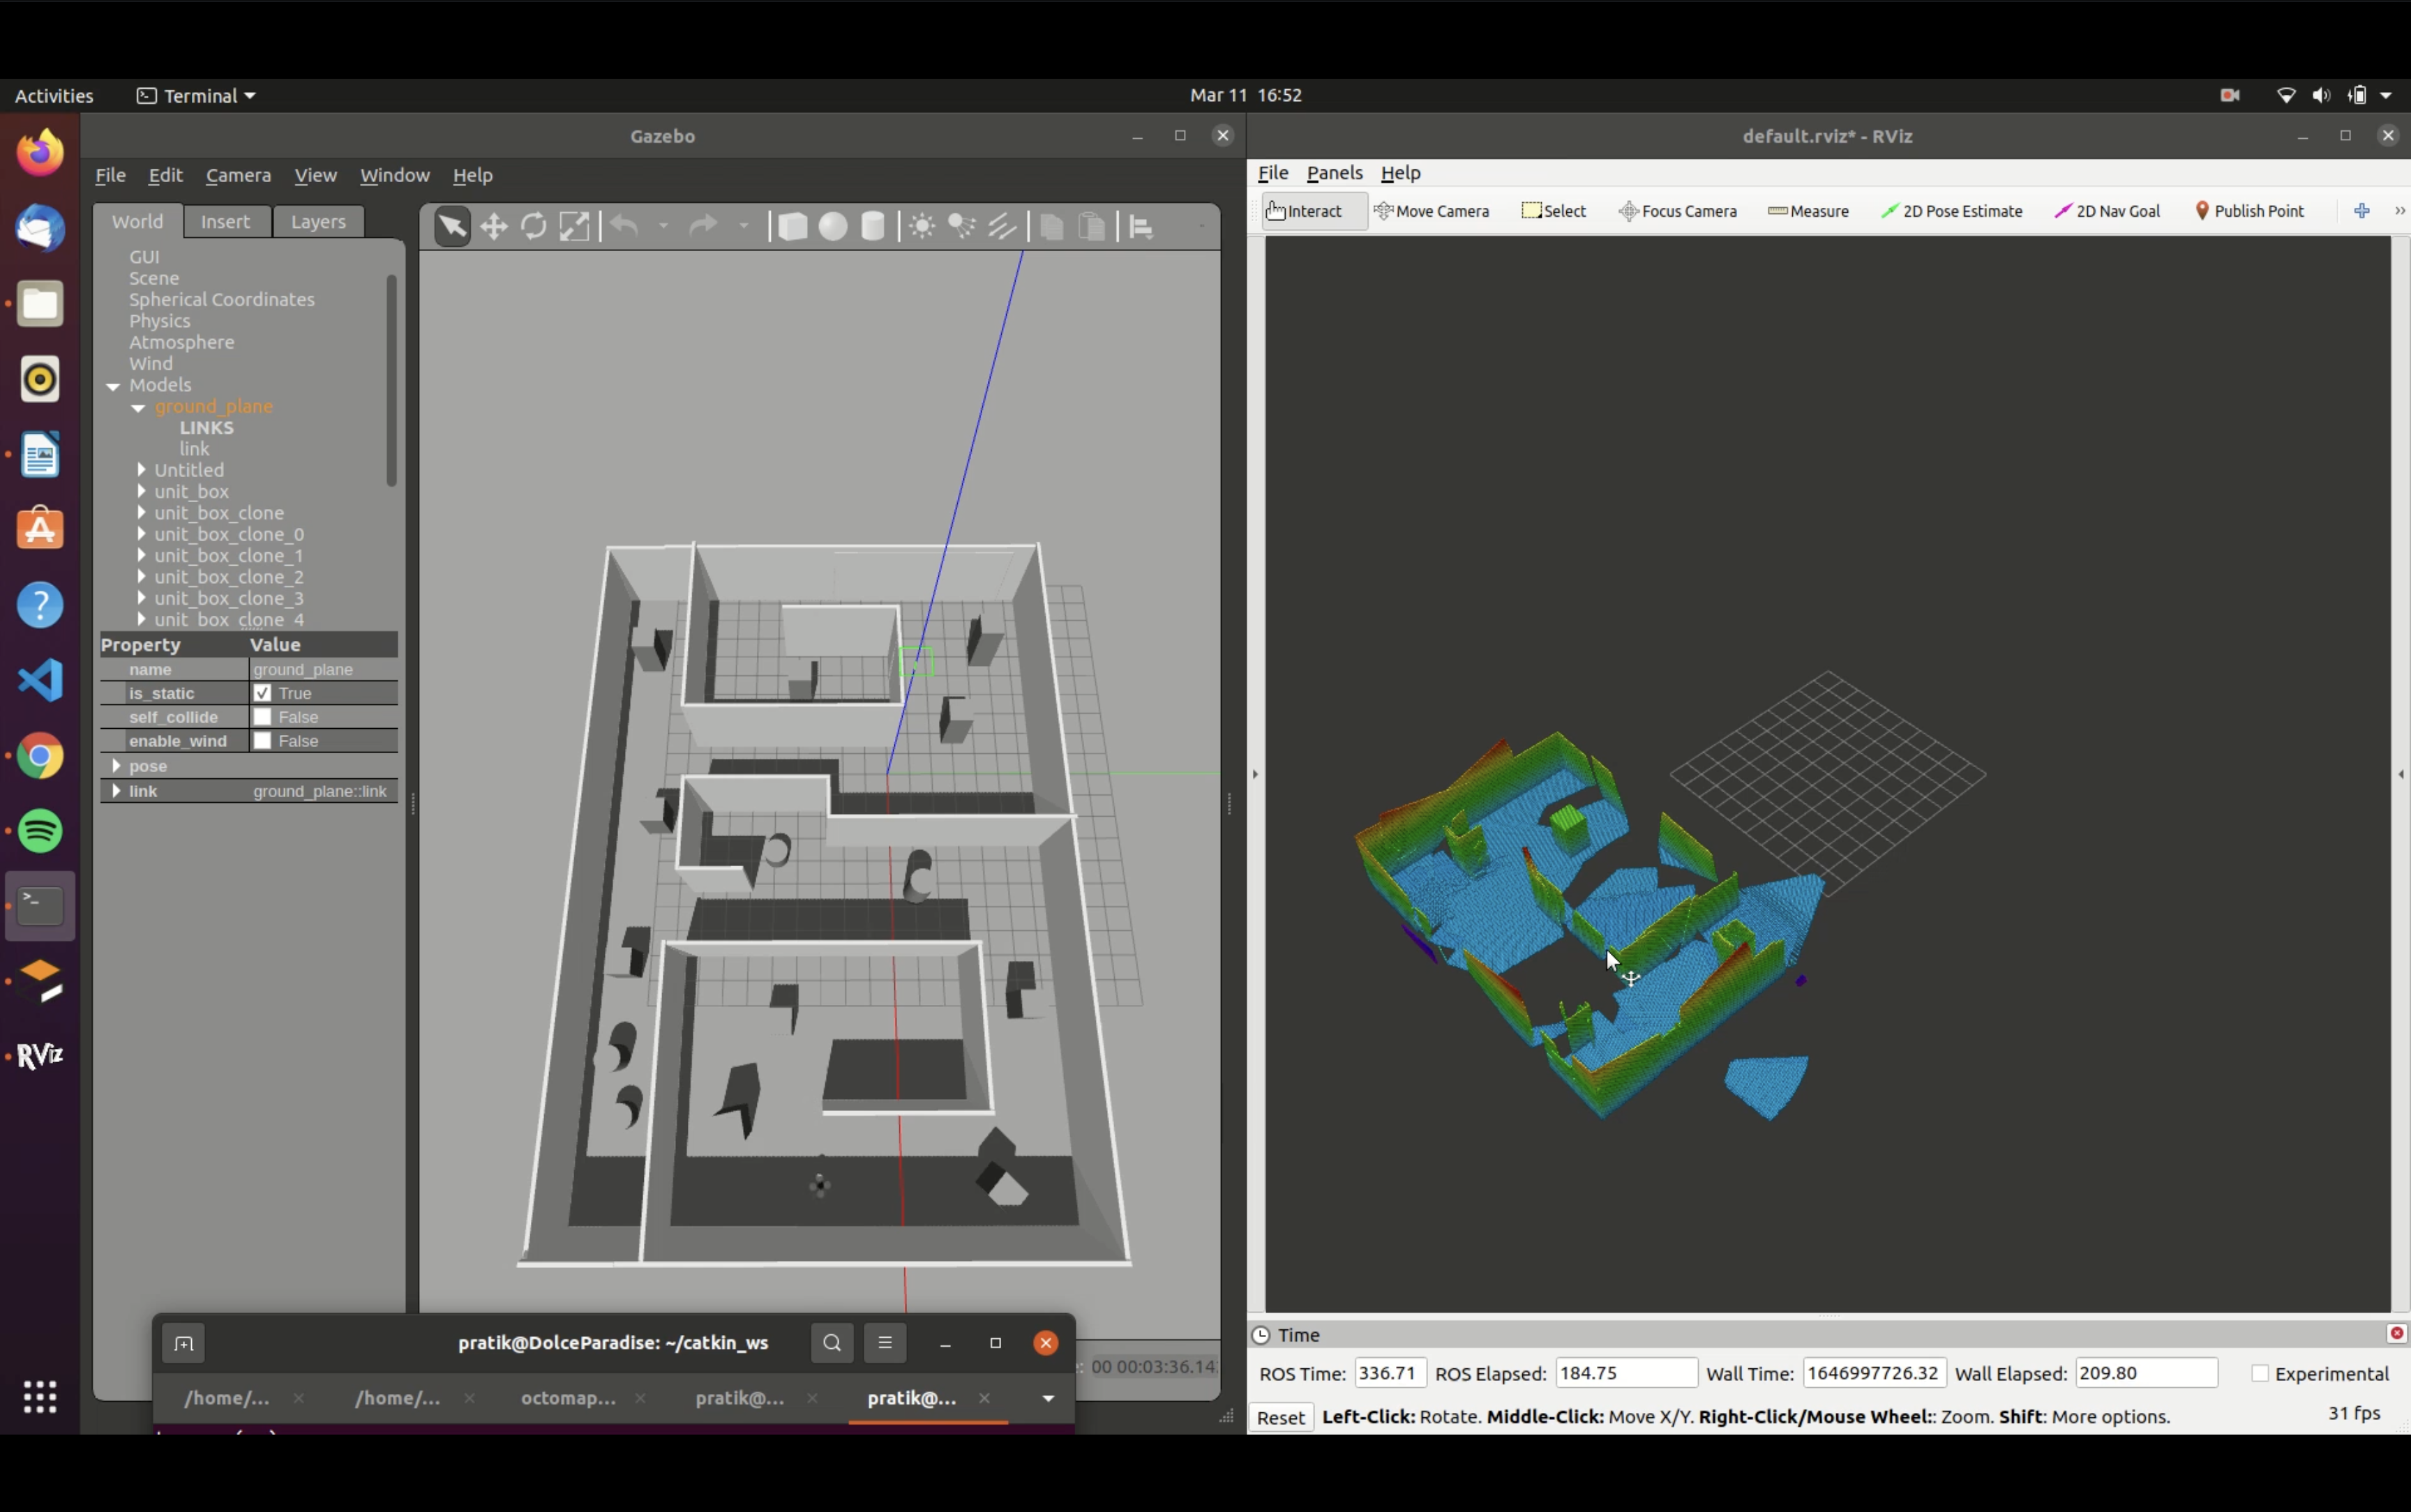The width and height of the screenshot is (2411, 1512).
Task: Select the Measure tool in RViz
Action: click(x=1808, y=211)
